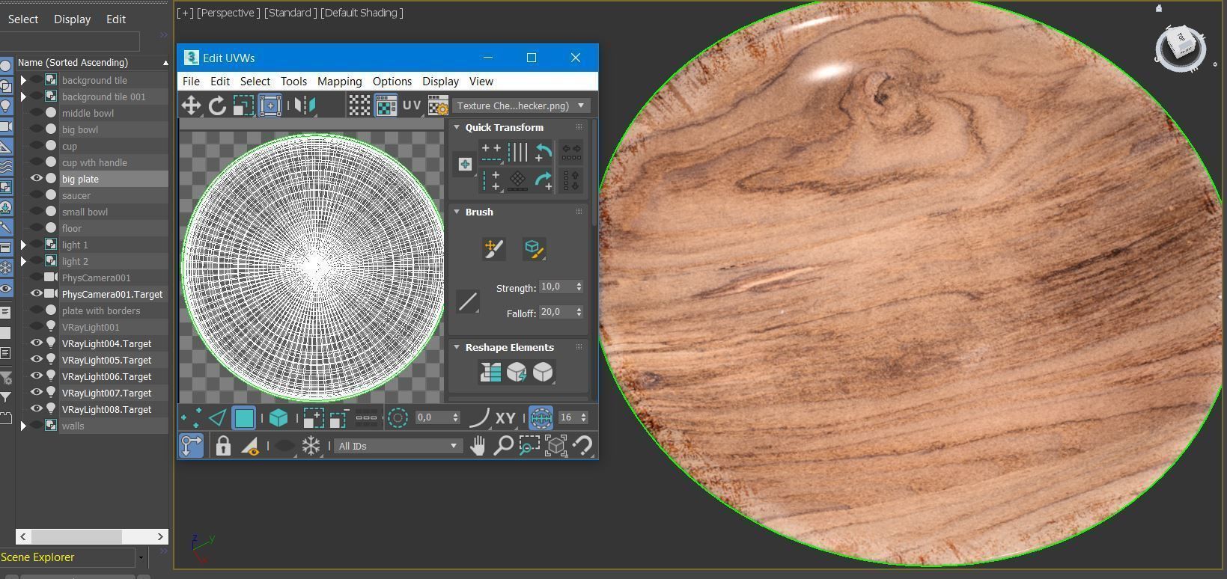
Task: Select Polygon sub-object mode square icon
Action: [x=244, y=418]
